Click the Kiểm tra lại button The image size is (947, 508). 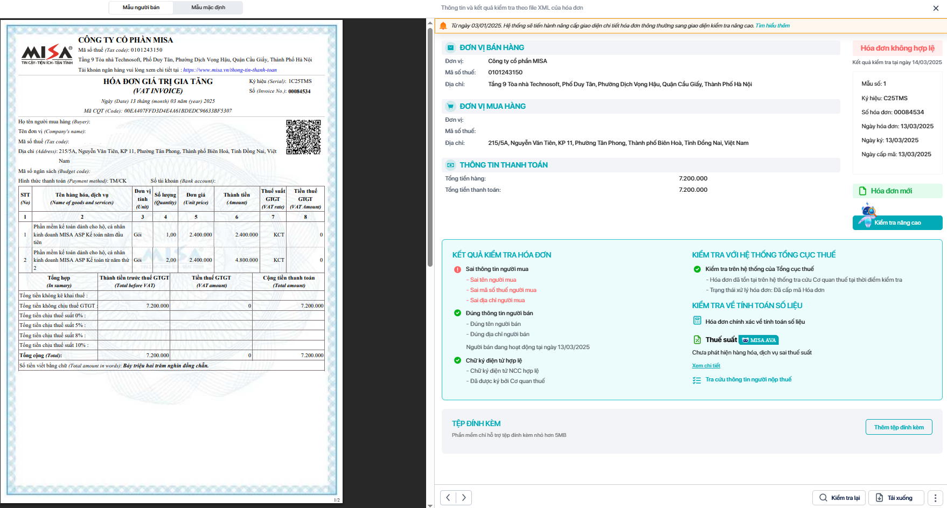(839, 498)
